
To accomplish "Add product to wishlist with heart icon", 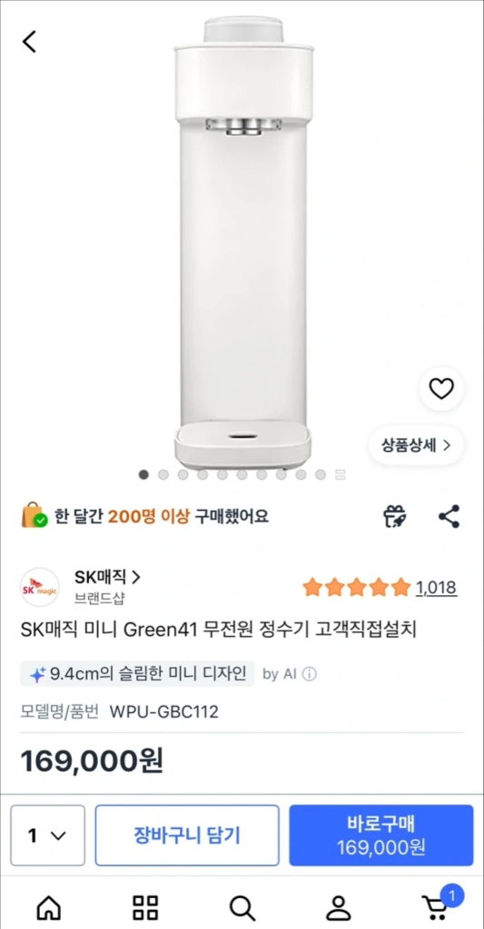I will pyautogui.click(x=441, y=388).
